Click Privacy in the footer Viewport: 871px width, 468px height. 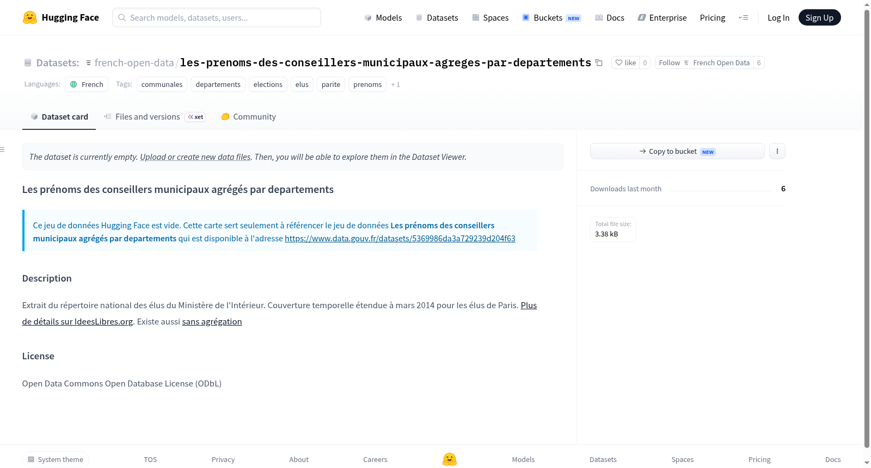[223, 459]
